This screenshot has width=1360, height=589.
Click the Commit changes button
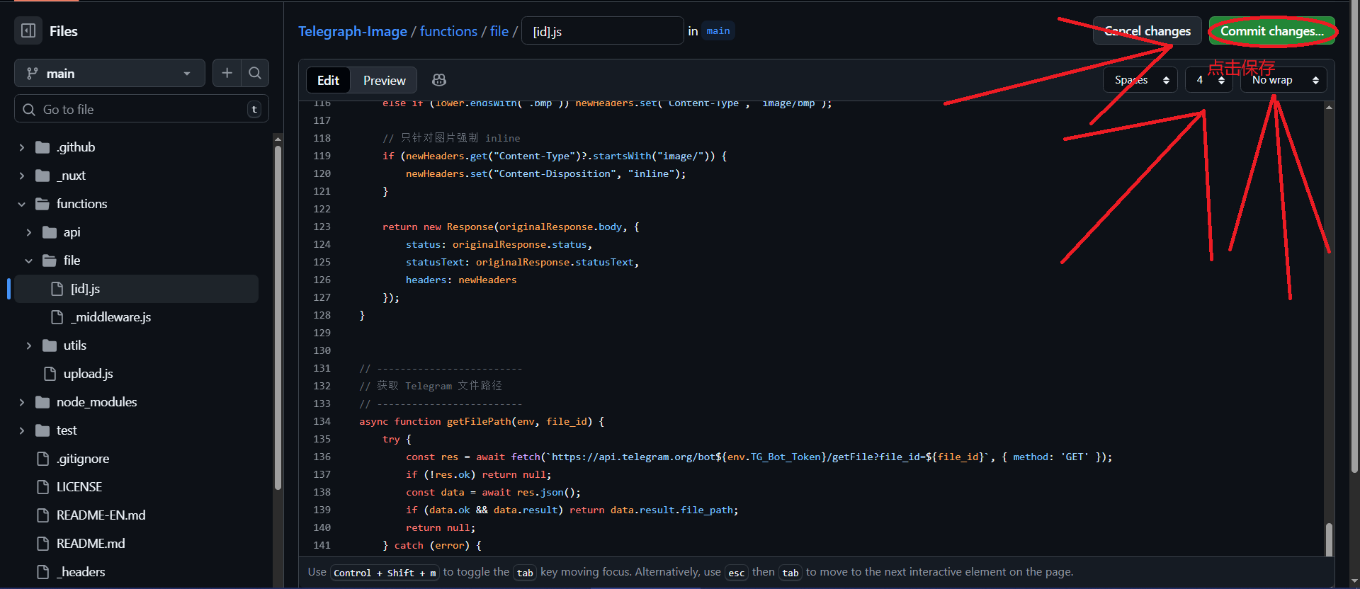coord(1271,31)
